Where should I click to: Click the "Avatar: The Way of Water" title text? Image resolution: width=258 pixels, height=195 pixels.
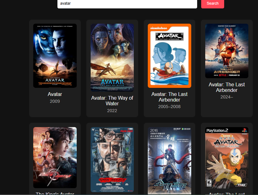click(112, 101)
